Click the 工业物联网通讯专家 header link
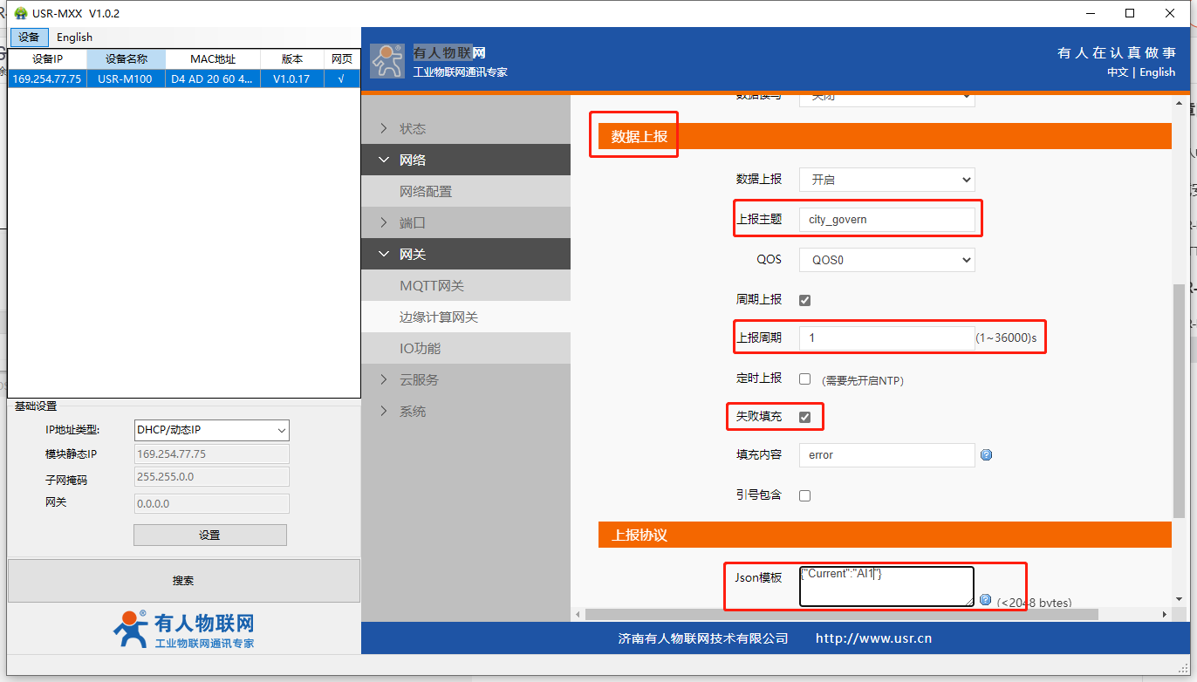Image resolution: width=1197 pixels, height=682 pixels. tap(460, 72)
